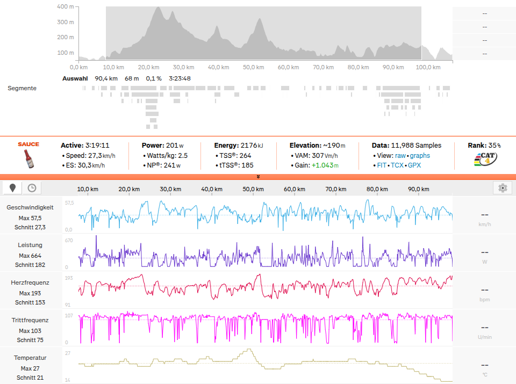
Task: Open the raw data view link
Action: [400, 156]
